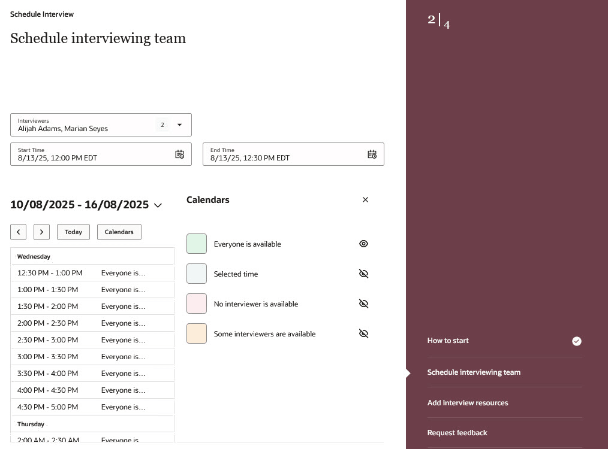Show the 'Selected time' calendar
This screenshot has height=449, width=608.
point(363,274)
